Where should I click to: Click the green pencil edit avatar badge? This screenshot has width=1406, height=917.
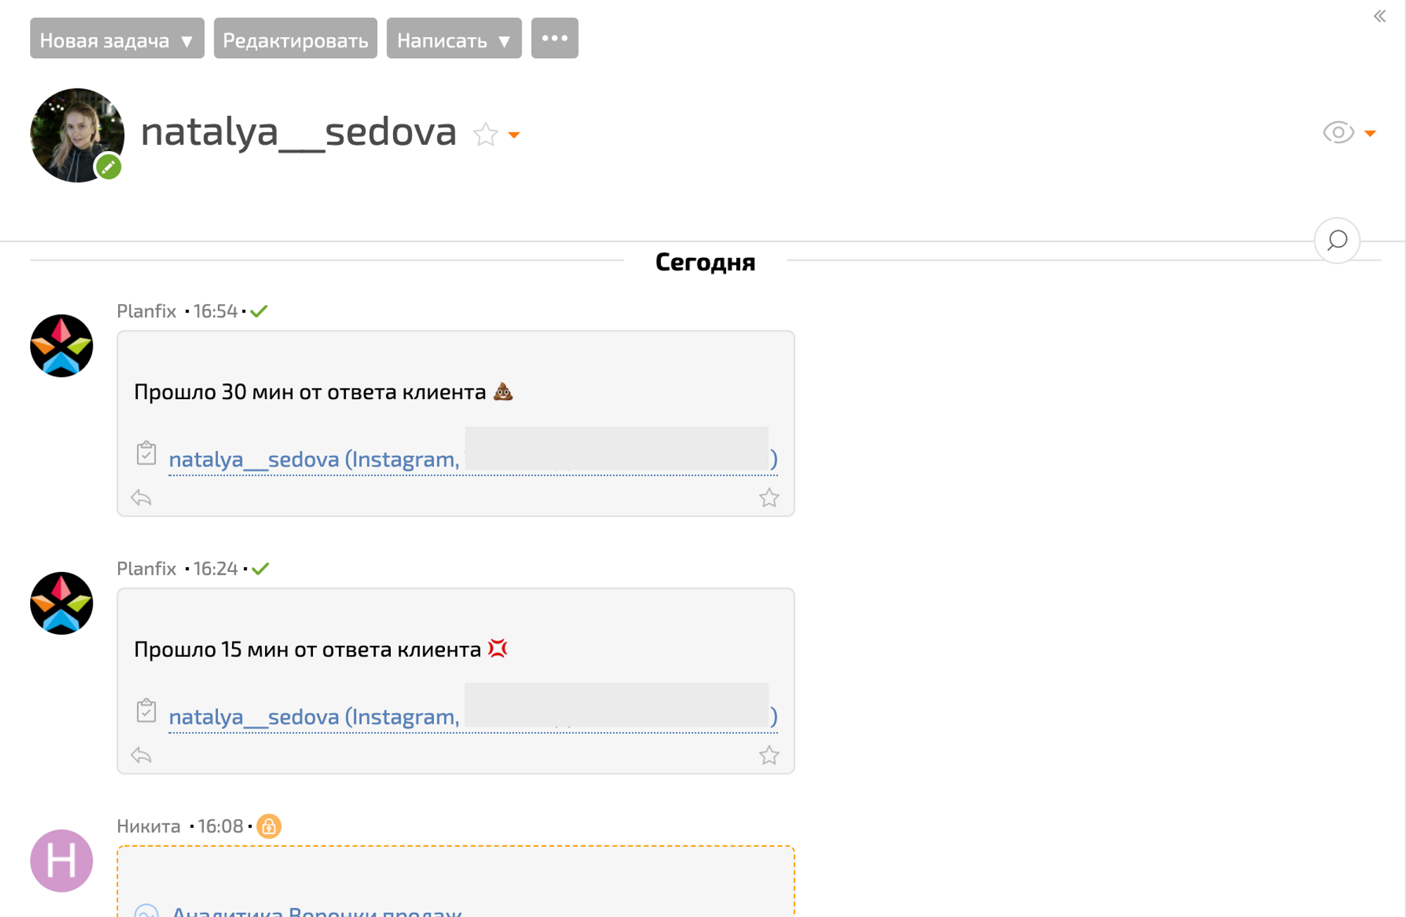[109, 167]
